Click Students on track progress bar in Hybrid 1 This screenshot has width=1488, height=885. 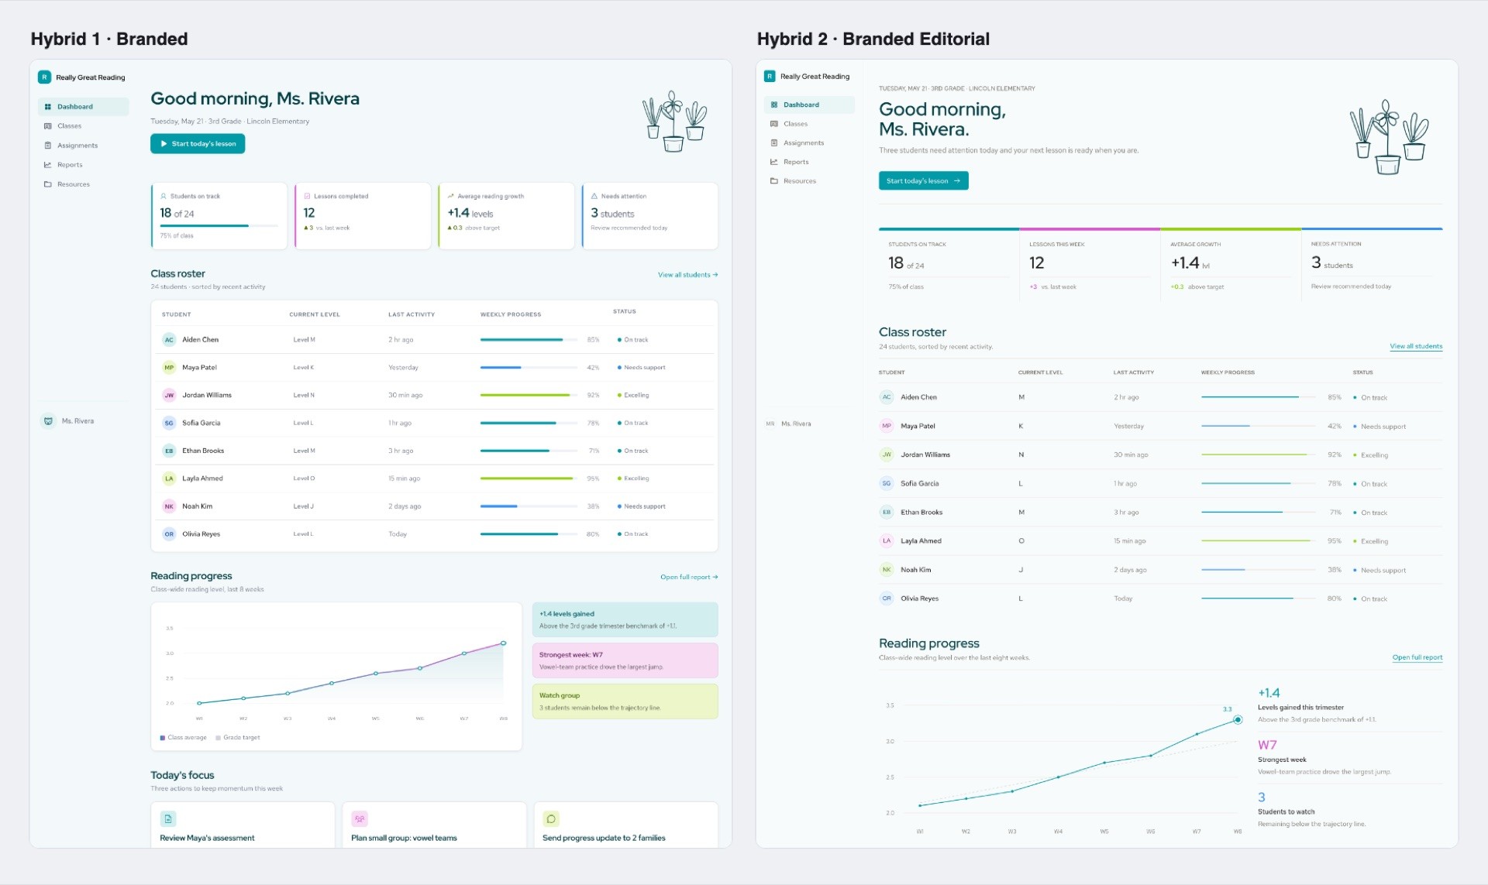219,225
